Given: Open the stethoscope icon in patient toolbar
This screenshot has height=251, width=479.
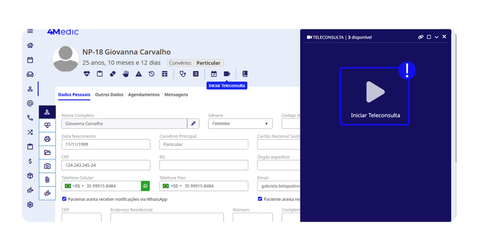Looking at the screenshot, I should pos(183,74).
